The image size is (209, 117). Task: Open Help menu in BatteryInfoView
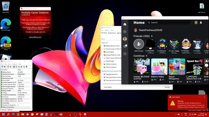20,64
